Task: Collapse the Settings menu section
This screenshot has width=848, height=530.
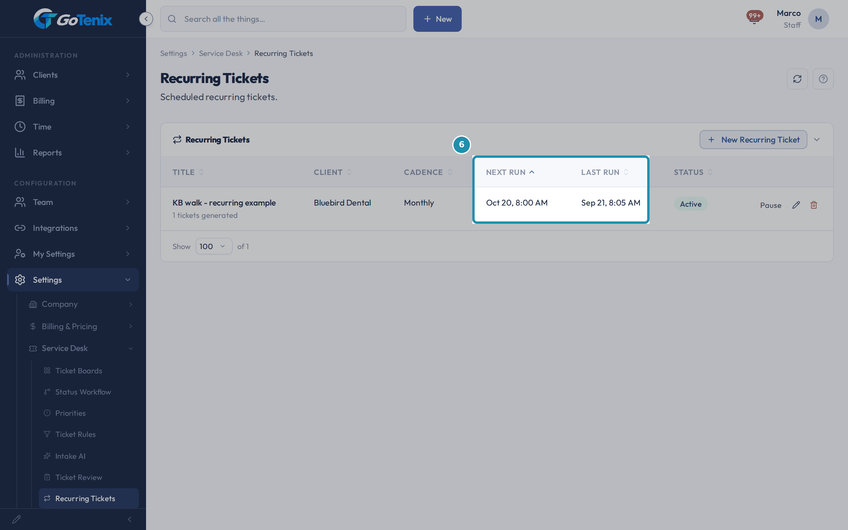Action: [x=73, y=280]
